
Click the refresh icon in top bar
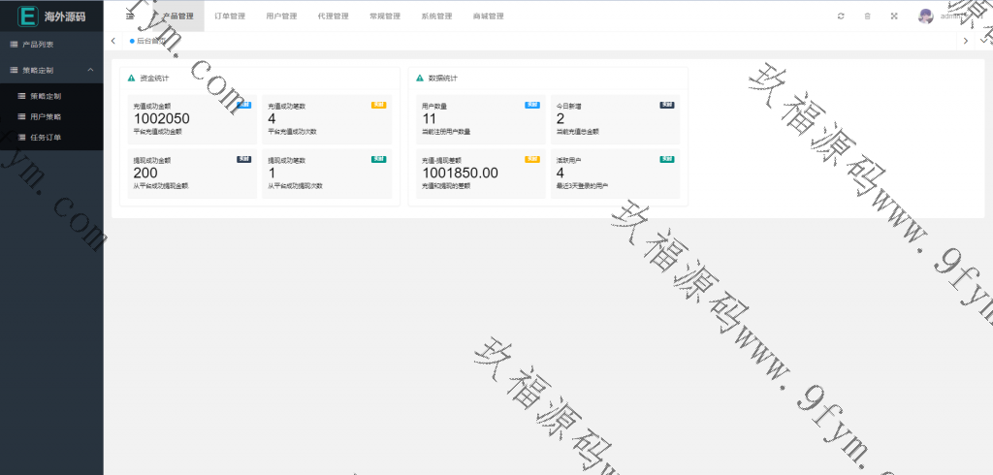click(x=841, y=16)
